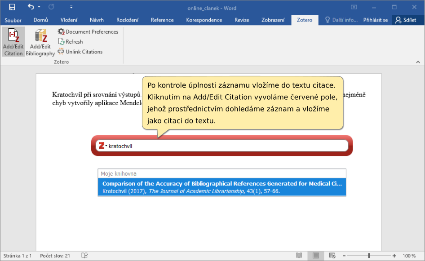
Task: Switch to Read Mode view
Action: pos(299,256)
